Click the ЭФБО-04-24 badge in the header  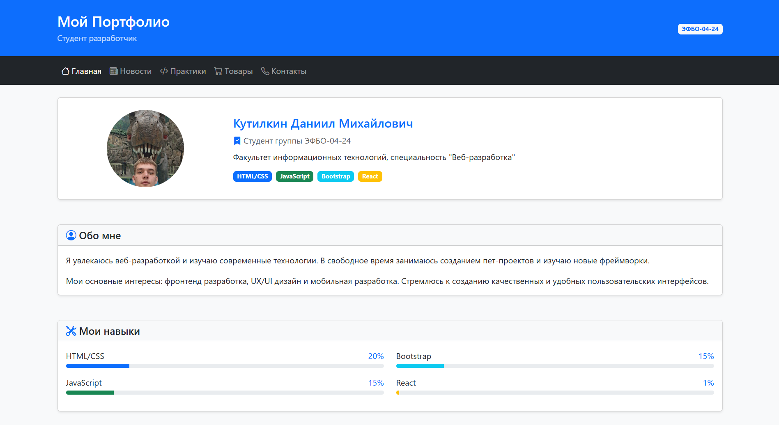[700, 29]
